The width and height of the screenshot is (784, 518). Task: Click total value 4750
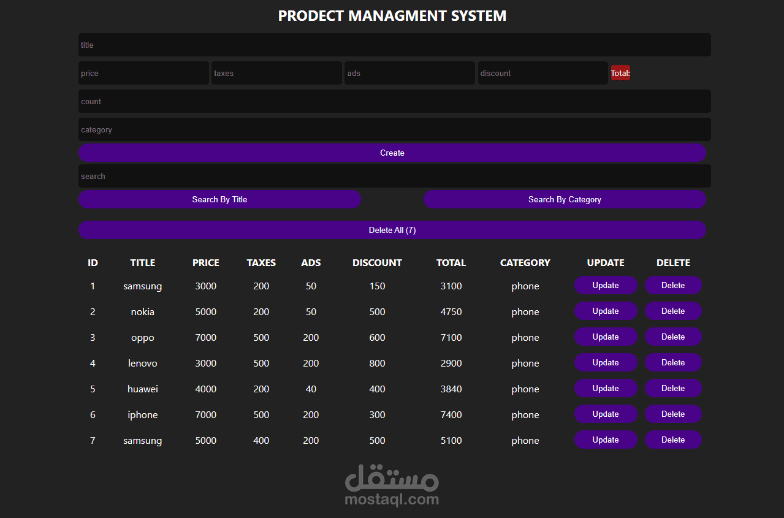[451, 311]
